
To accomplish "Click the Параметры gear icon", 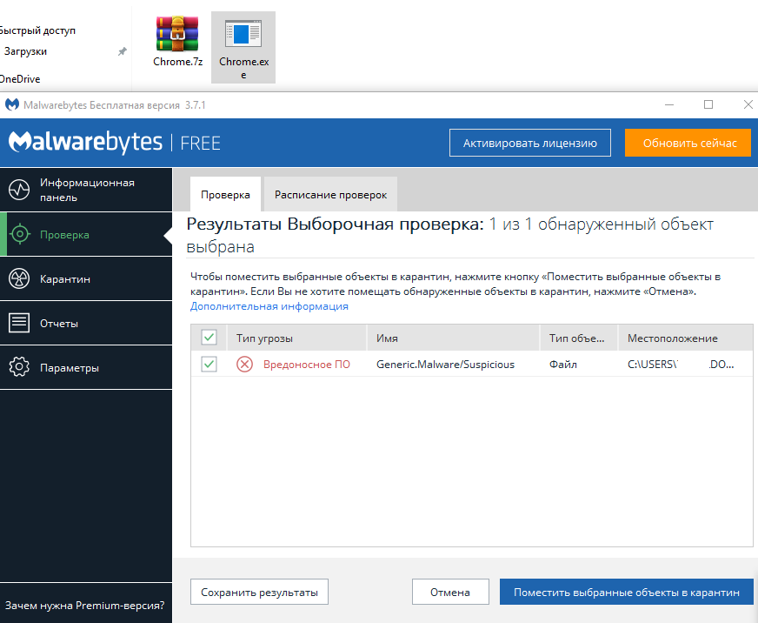I will [19, 367].
